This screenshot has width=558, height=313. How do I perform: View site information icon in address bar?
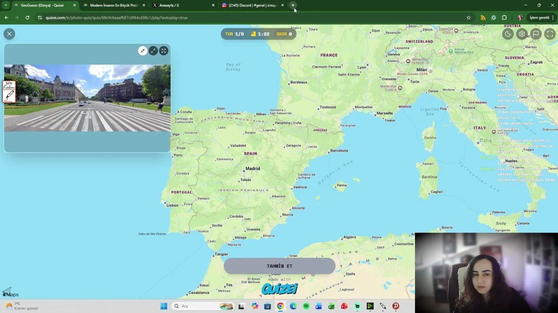click(40, 17)
